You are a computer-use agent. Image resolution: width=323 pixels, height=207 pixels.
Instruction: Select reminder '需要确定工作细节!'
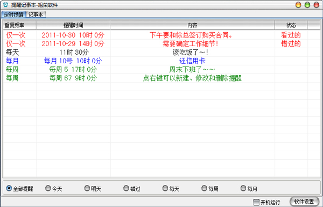[191, 43]
